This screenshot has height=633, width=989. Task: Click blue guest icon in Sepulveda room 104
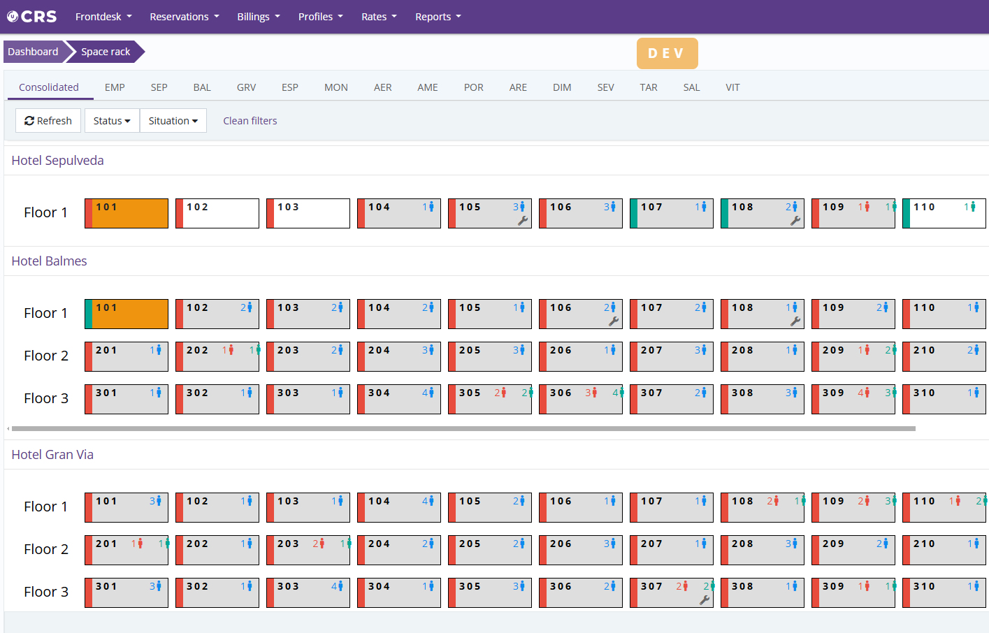[431, 207]
